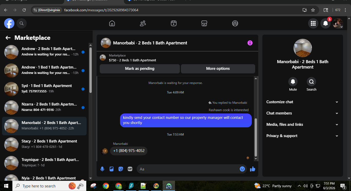Open the Windows Start menu

[x=6, y=186]
